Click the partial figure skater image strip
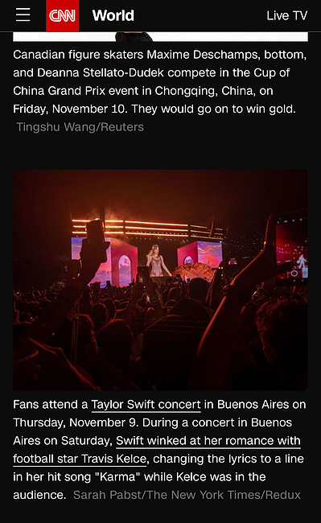The width and height of the screenshot is (321, 523). 160,37
